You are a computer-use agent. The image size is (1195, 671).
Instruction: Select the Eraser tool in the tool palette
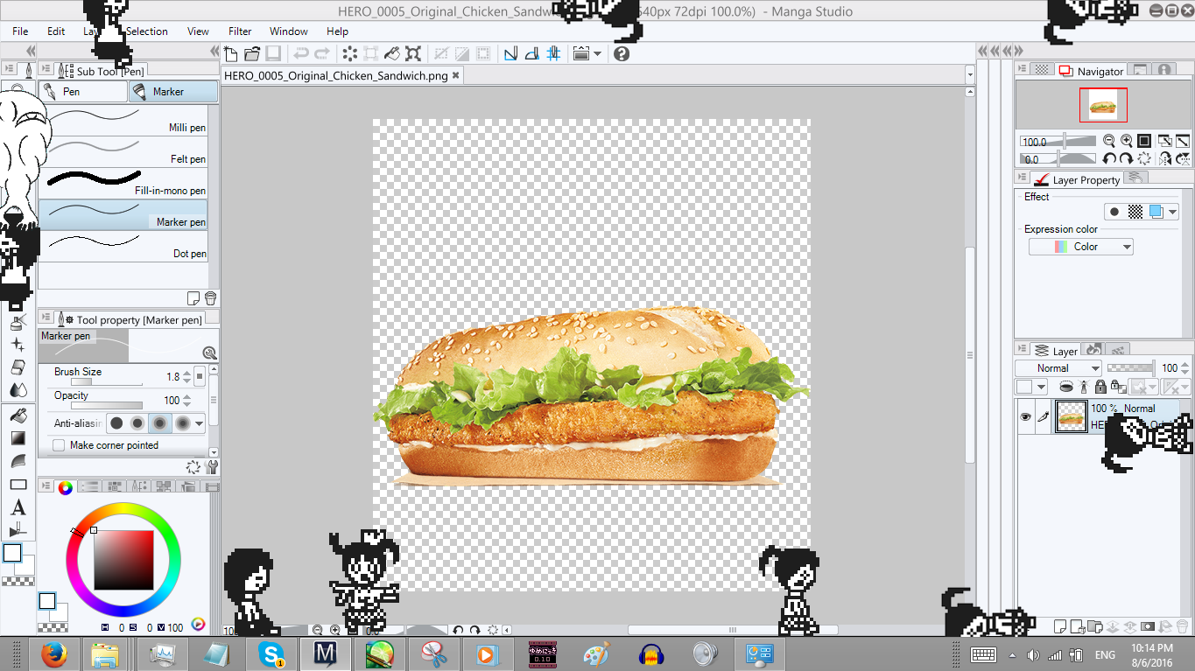pos(18,367)
